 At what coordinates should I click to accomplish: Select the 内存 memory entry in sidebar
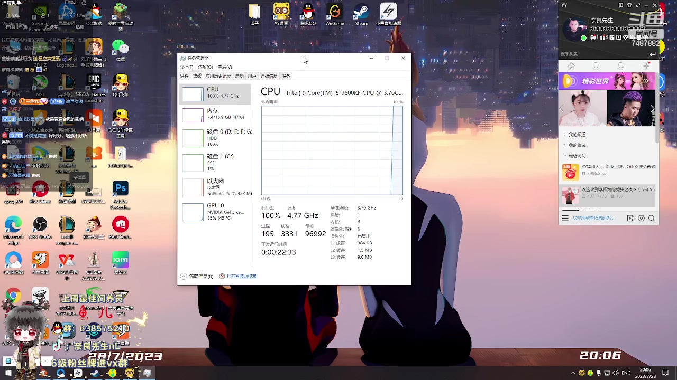point(216,115)
